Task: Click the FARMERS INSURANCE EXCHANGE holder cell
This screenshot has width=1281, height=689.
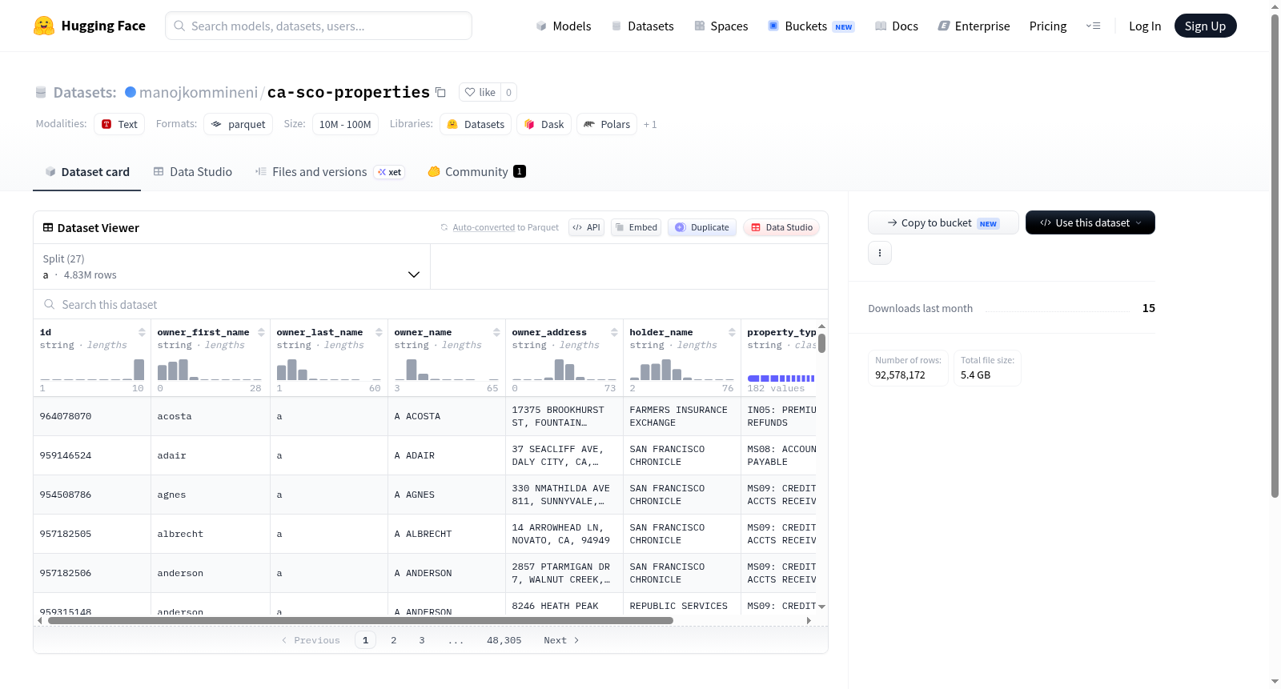Action: pos(682,416)
